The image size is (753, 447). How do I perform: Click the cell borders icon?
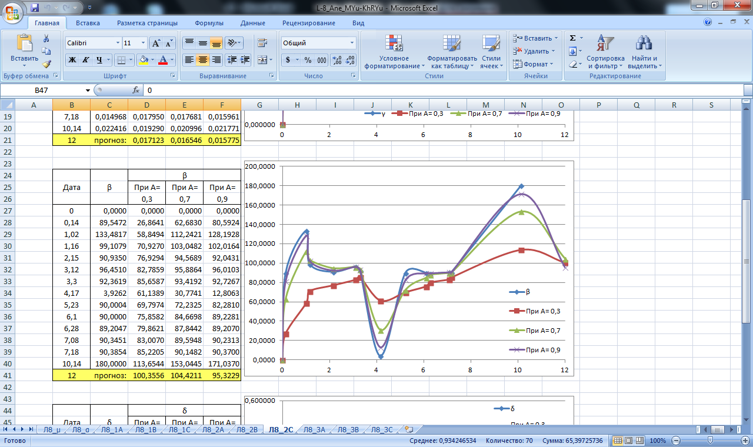tap(121, 59)
